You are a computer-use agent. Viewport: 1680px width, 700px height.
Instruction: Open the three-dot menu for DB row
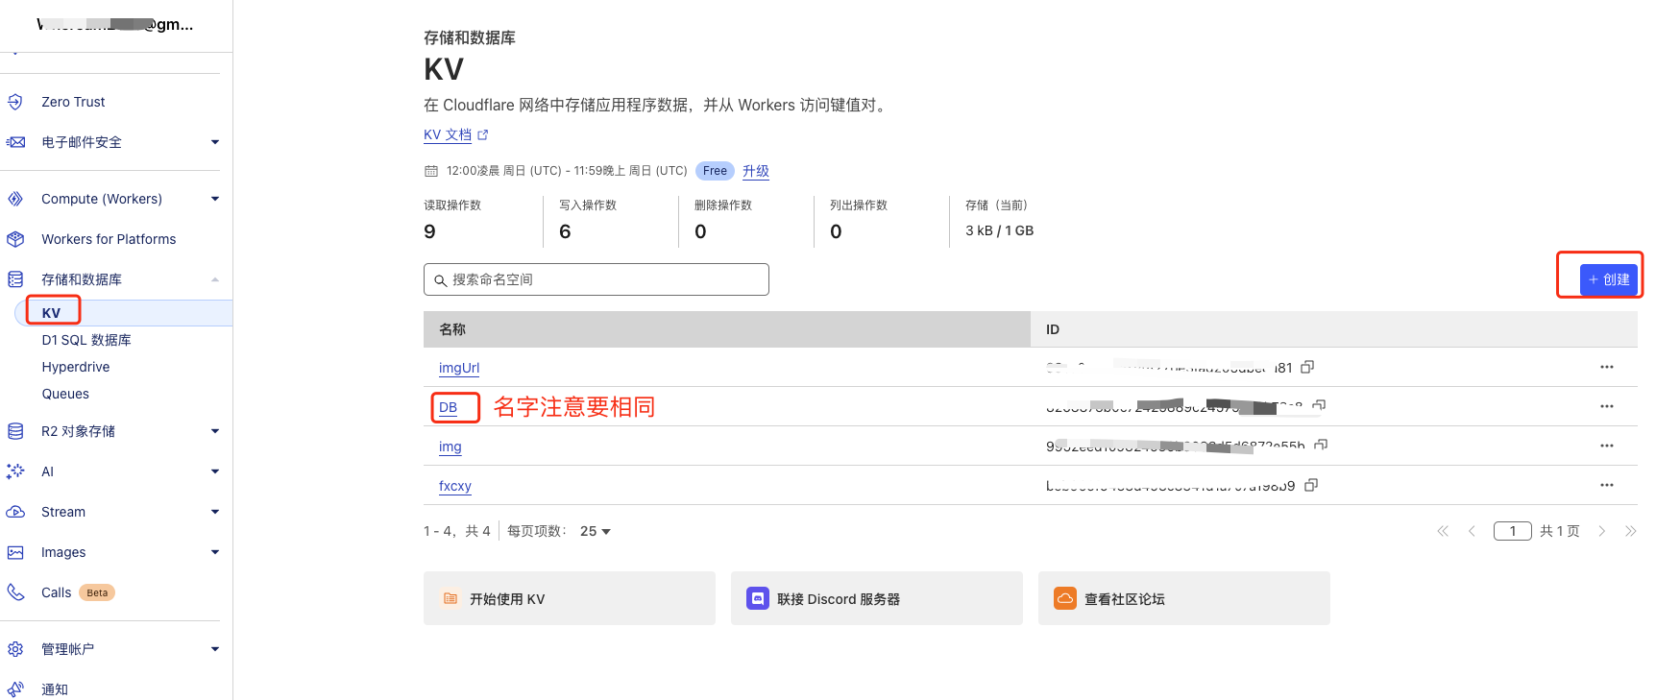tap(1607, 406)
